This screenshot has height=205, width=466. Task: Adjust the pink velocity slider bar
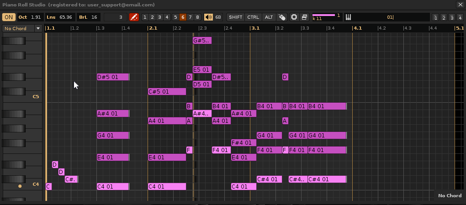pyautogui.click(x=323, y=15)
